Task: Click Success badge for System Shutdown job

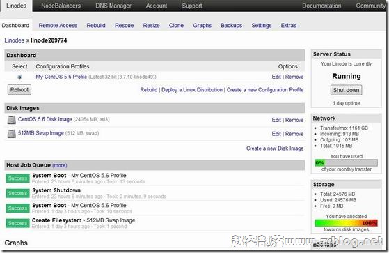Action: pyautogui.click(x=17, y=193)
